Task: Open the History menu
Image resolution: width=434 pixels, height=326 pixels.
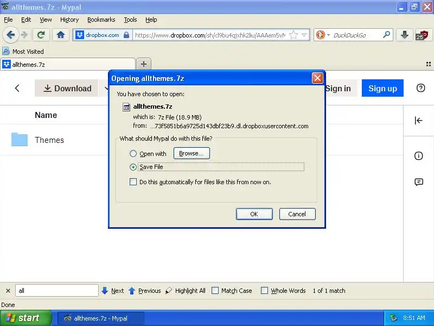Action: (69, 20)
